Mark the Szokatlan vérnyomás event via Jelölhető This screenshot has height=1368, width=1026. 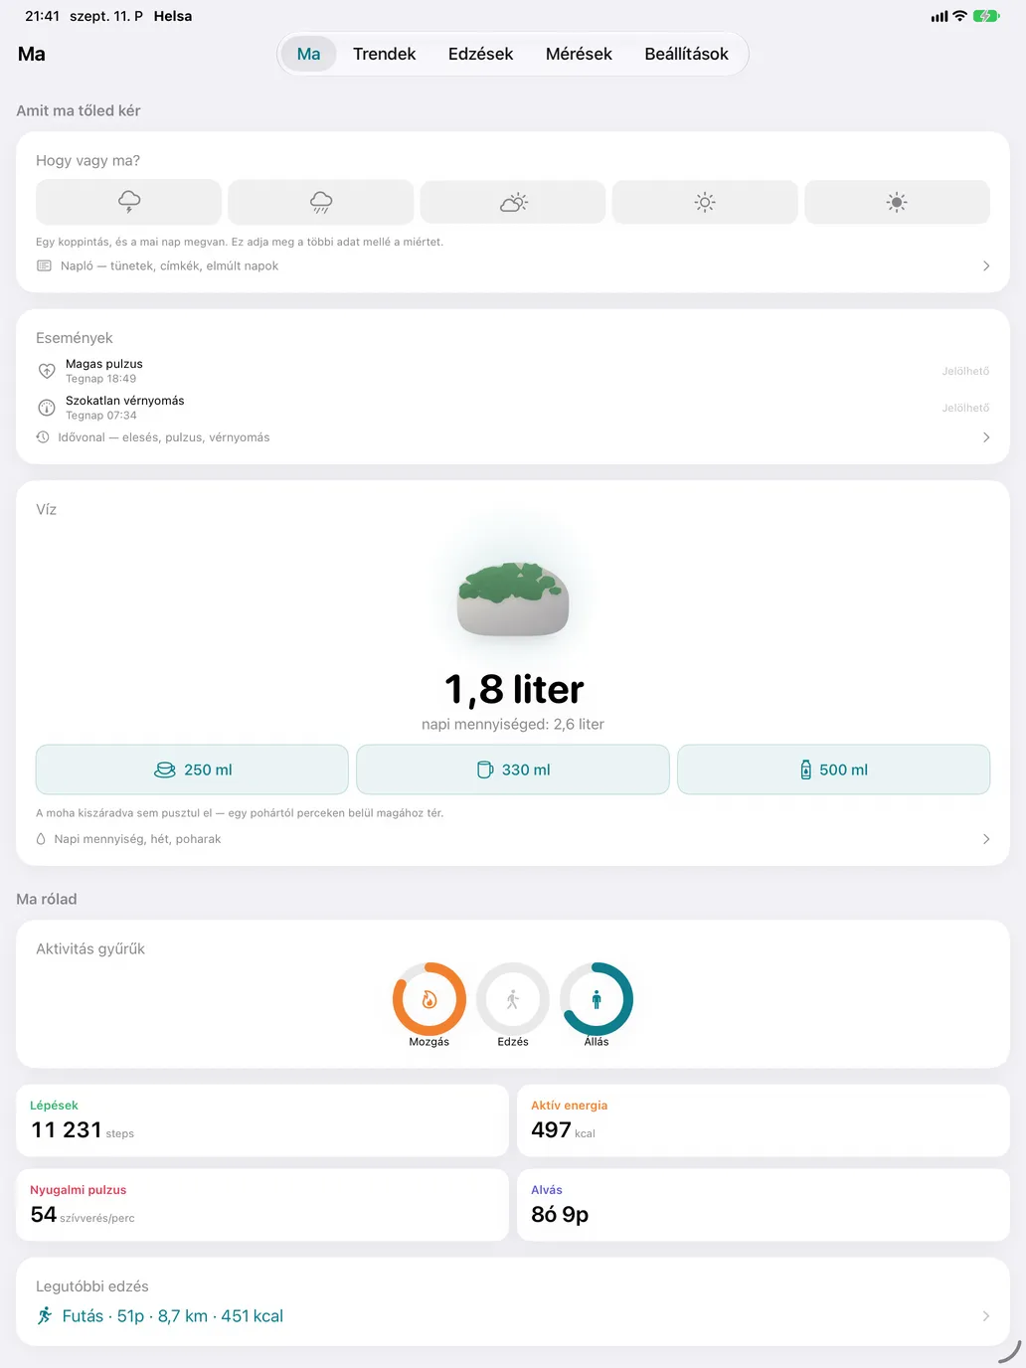coord(966,408)
